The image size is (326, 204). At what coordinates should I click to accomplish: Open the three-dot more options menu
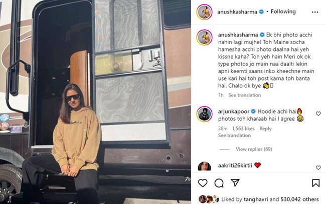coord(315,12)
